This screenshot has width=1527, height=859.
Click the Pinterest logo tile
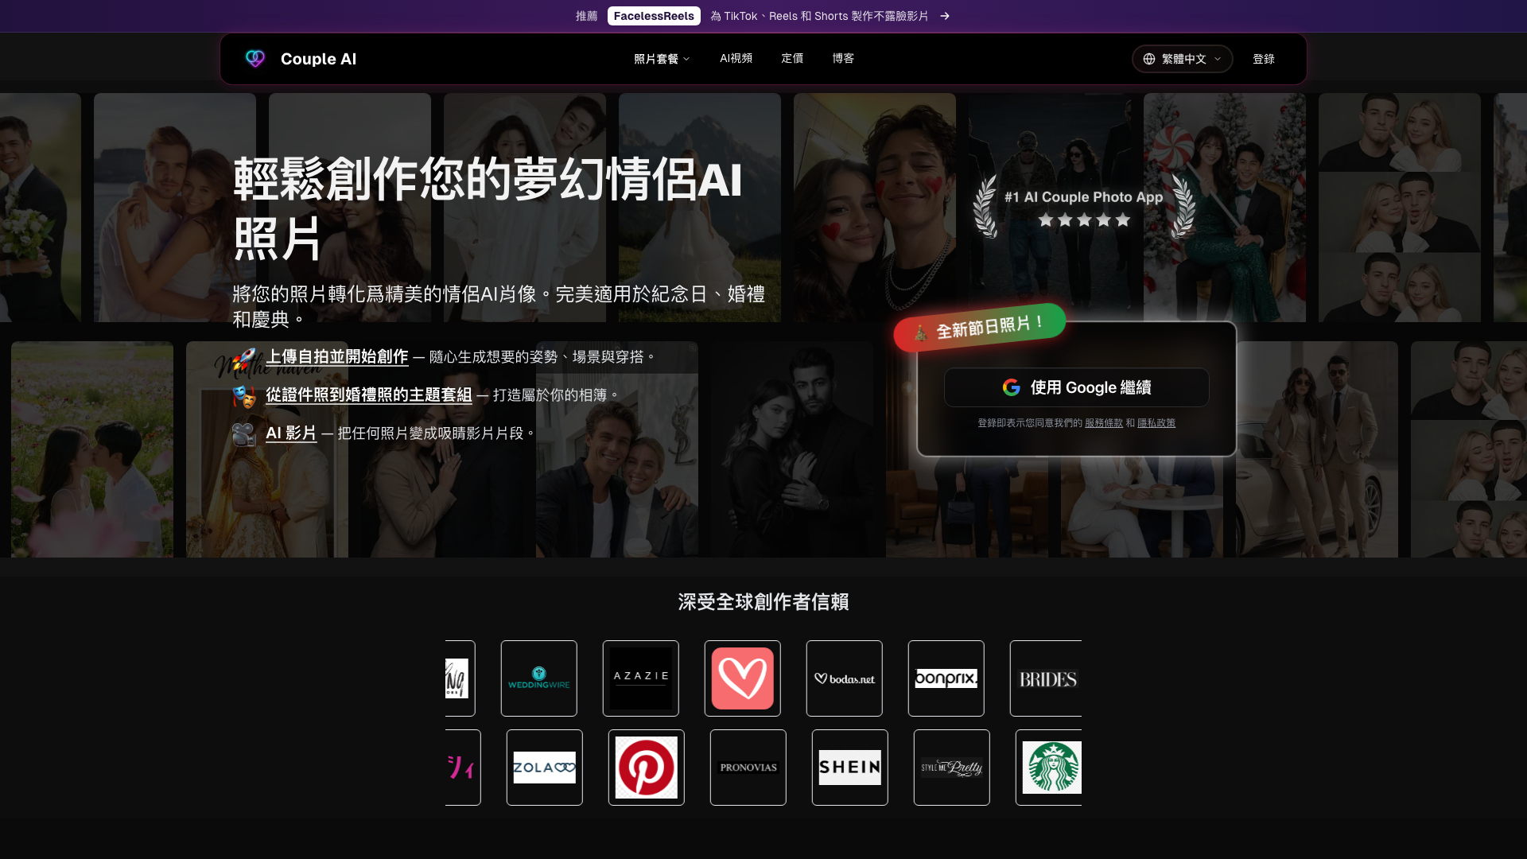647,768
